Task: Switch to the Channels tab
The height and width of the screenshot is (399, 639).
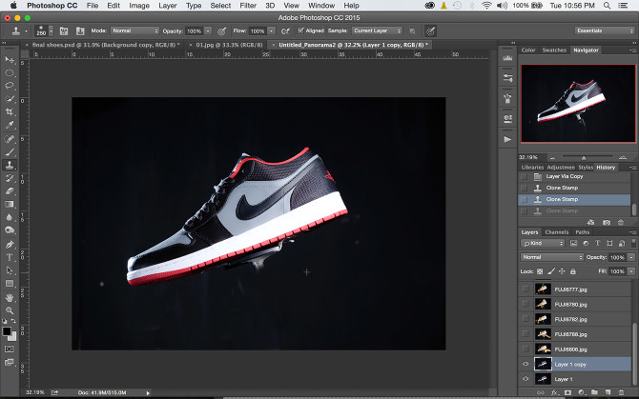Action: [556, 232]
